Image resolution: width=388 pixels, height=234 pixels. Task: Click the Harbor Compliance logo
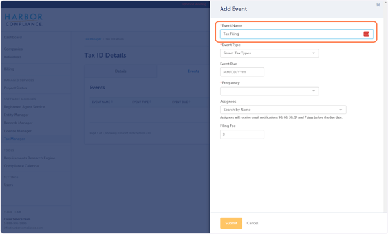[24, 20]
